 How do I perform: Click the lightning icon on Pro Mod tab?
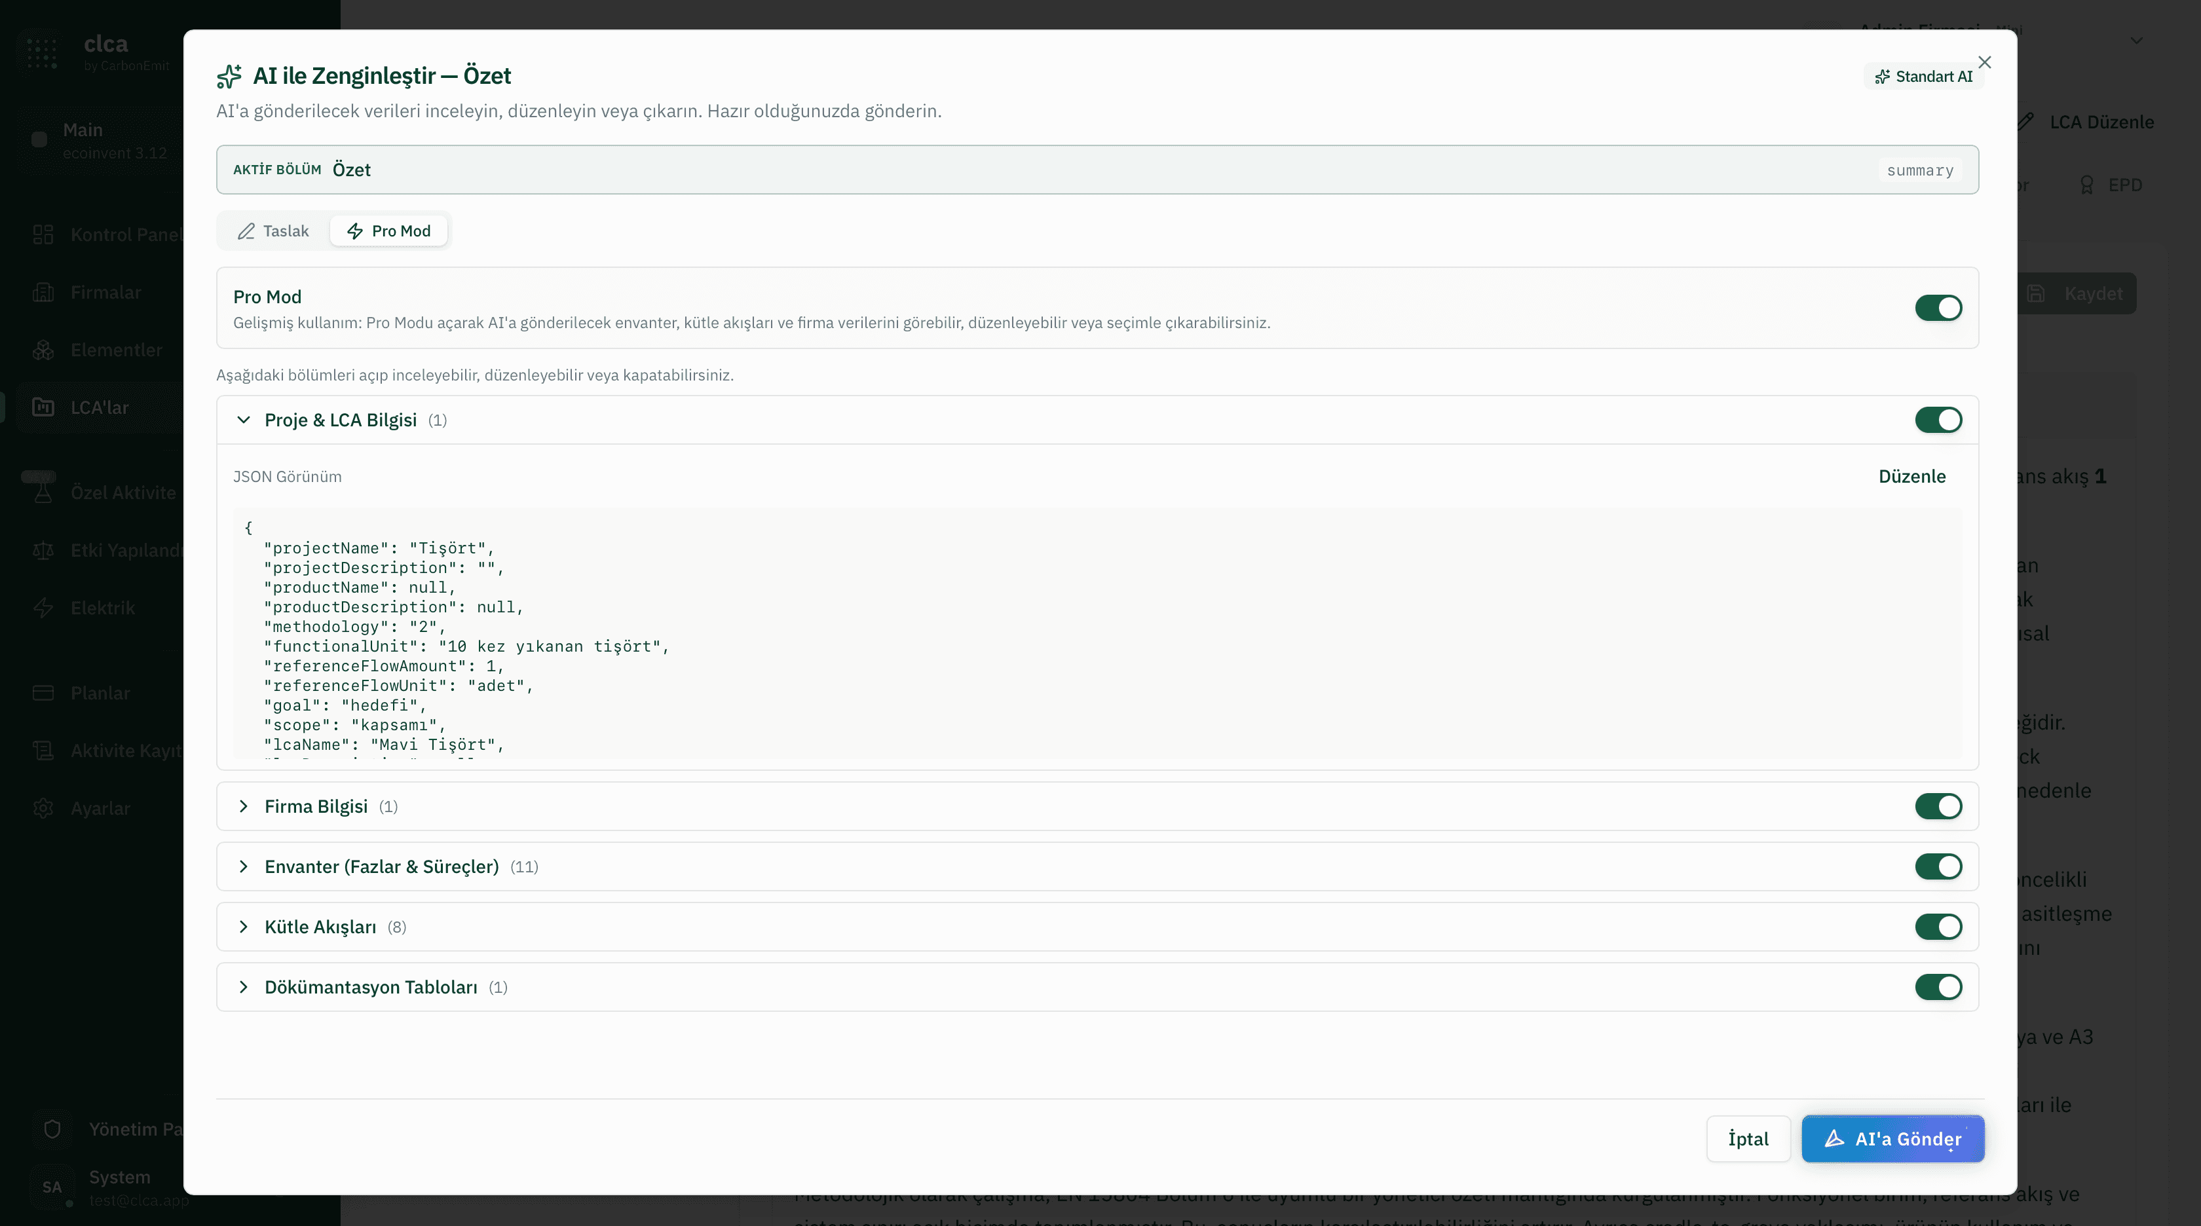pyautogui.click(x=354, y=231)
